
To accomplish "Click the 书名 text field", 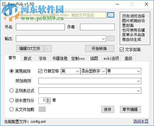I will pyautogui.click(x=40, y=27).
